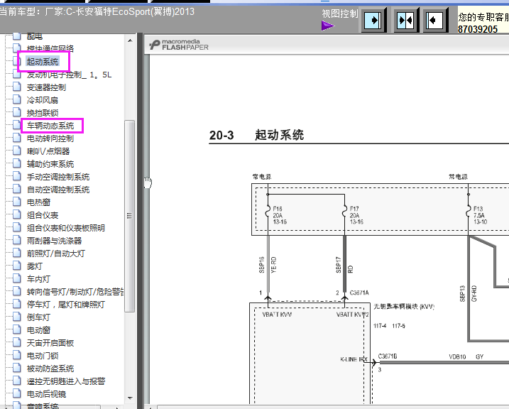The image size is (509, 409).
Task: Open 变速器控制 wiring diagram
Action: click(46, 87)
